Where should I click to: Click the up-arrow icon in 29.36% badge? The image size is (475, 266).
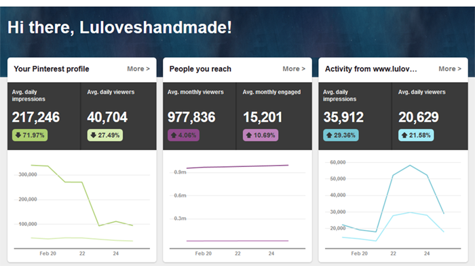(x=329, y=135)
